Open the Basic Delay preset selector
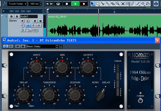161x111 pixels. (x=41, y=47)
